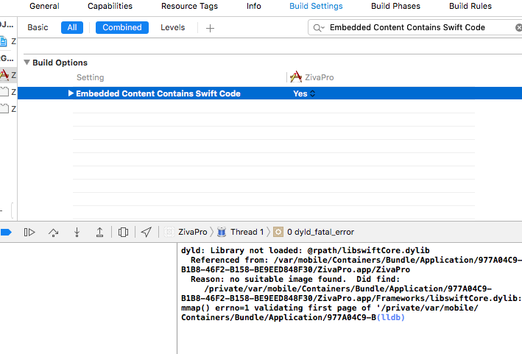Image resolution: width=522 pixels, height=354 pixels.
Task: Switch to Levels settings view
Action: point(172,28)
